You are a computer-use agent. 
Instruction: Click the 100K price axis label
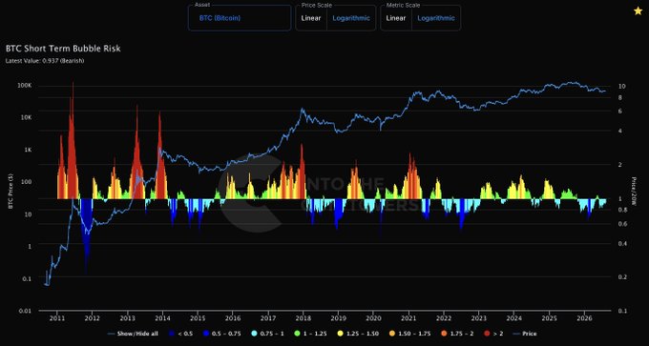25,86
